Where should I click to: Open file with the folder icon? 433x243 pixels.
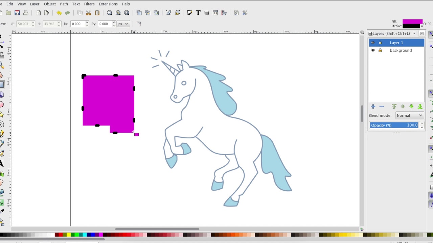click(x=8, y=13)
